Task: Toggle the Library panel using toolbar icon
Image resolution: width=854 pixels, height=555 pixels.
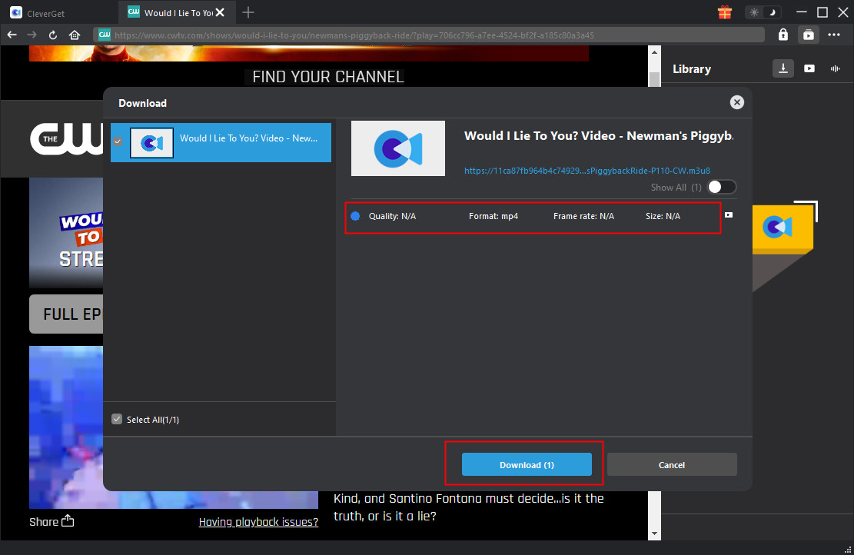Action: 808,35
